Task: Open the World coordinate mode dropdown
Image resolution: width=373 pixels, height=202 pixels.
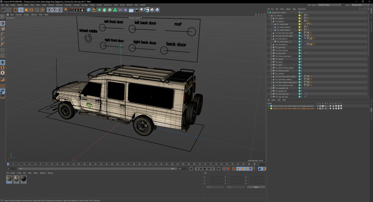Action: pos(215,187)
